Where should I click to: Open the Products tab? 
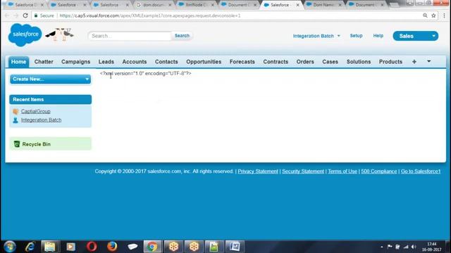tap(390, 62)
